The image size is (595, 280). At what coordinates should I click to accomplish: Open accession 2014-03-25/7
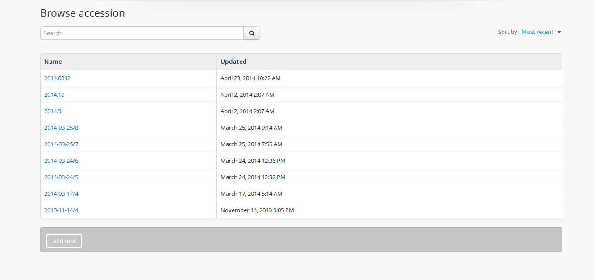point(61,144)
